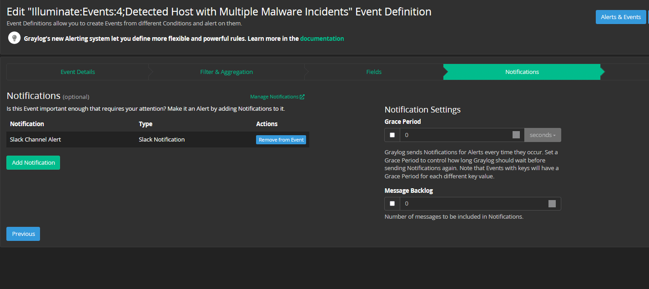The height and width of the screenshot is (289, 649).
Task: Click the spinner icon in Message Backlog field
Action: (553, 203)
